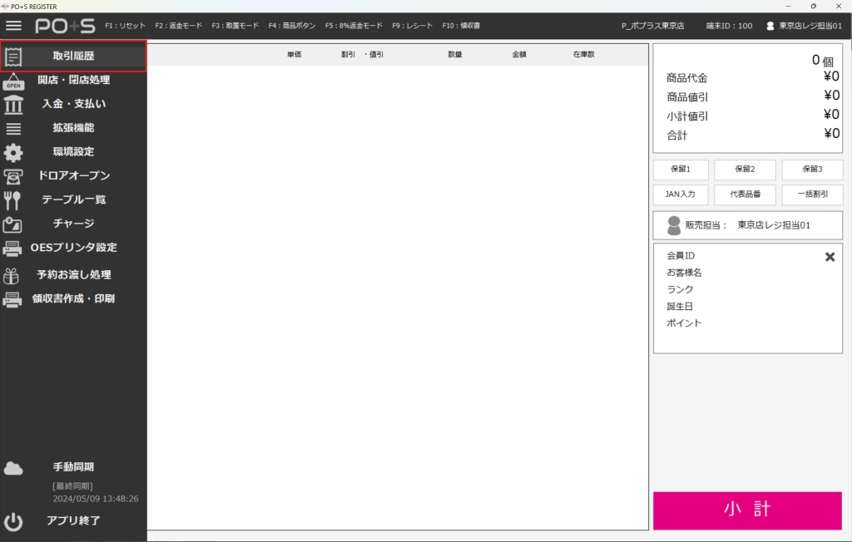Open OESプリンタ設定 menu item

point(73,247)
